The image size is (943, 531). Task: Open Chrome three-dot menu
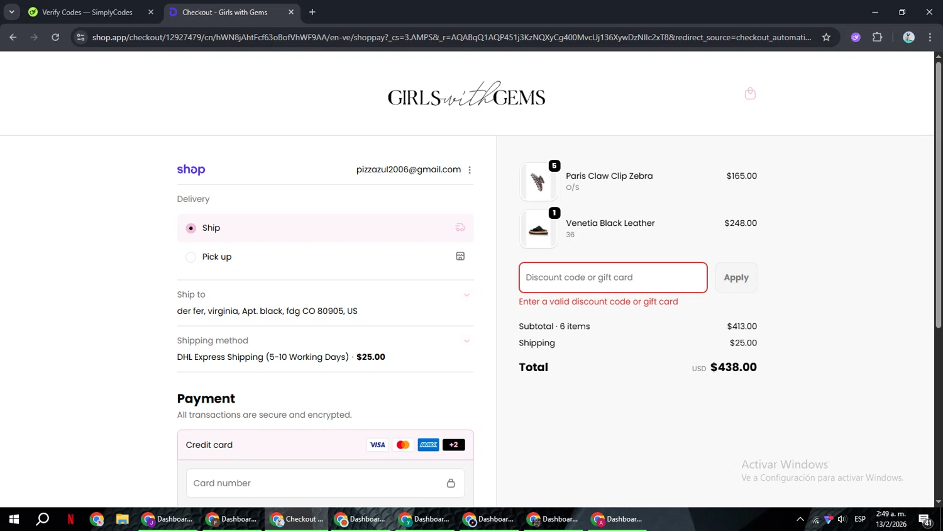(x=930, y=37)
